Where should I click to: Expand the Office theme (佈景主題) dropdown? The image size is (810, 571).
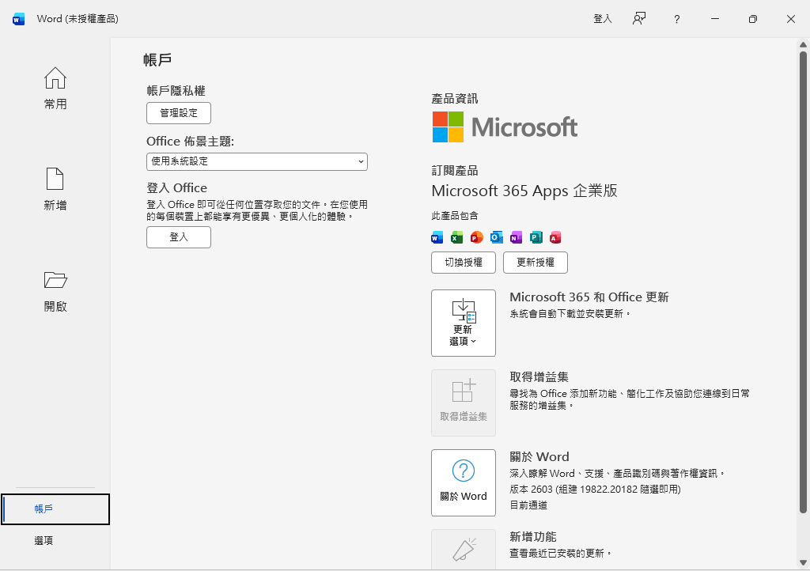pos(257,161)
